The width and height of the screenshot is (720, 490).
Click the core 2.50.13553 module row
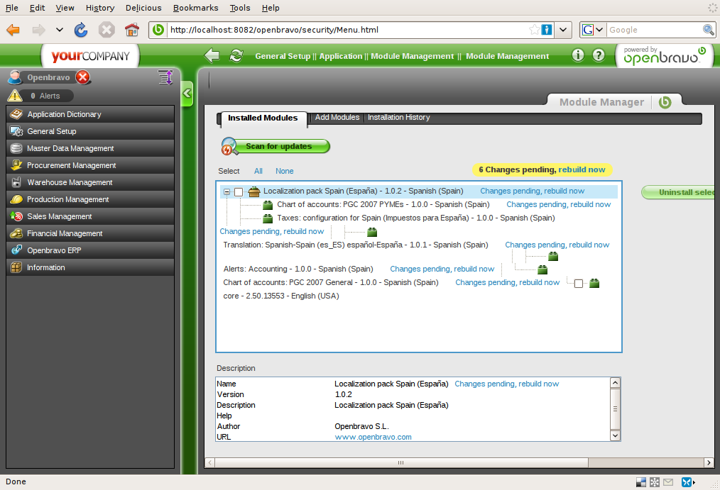[x=281, y=296]
